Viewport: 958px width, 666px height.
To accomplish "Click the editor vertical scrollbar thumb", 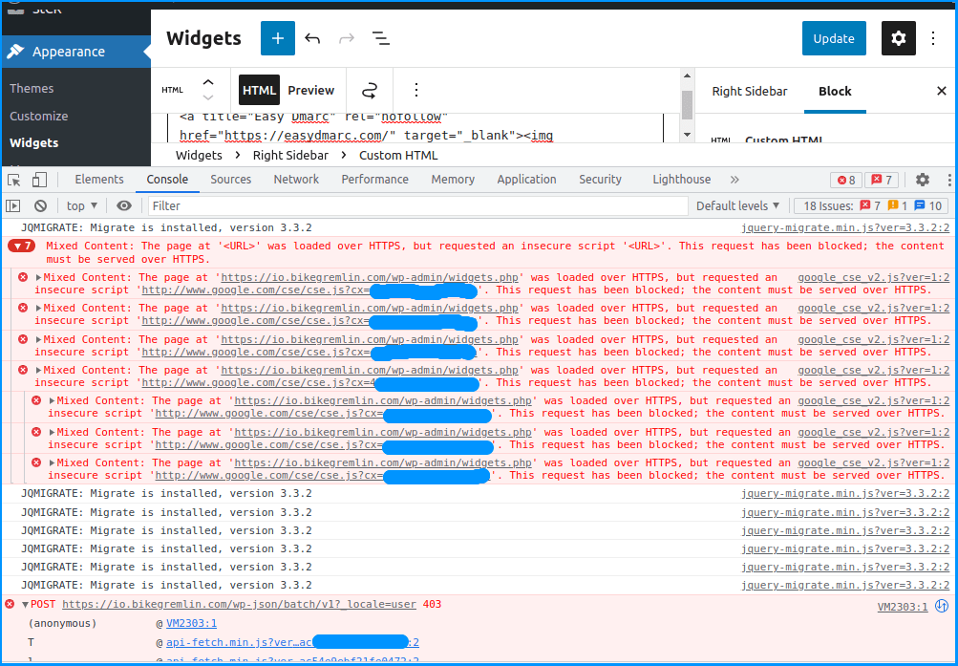I will coord(687,105).
